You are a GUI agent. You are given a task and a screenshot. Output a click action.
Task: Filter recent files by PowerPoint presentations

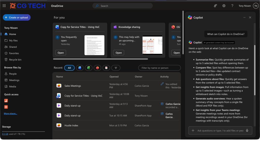(x=97, y=68)
